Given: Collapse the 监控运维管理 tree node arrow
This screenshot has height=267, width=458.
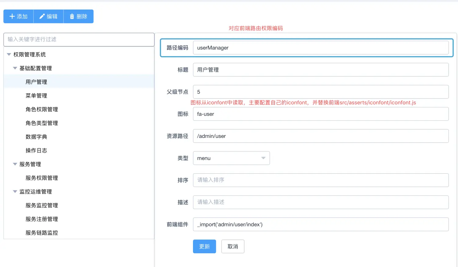Looking at the screenshot, I should click(x=15, y=192).
